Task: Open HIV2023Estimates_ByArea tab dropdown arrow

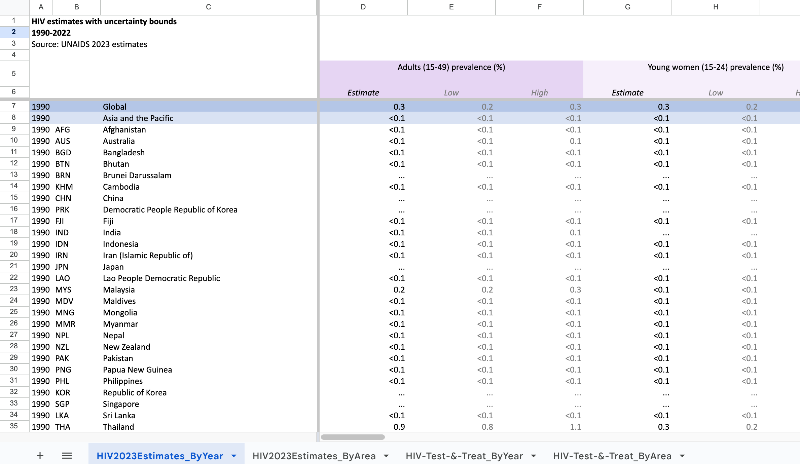Action: 386,456
